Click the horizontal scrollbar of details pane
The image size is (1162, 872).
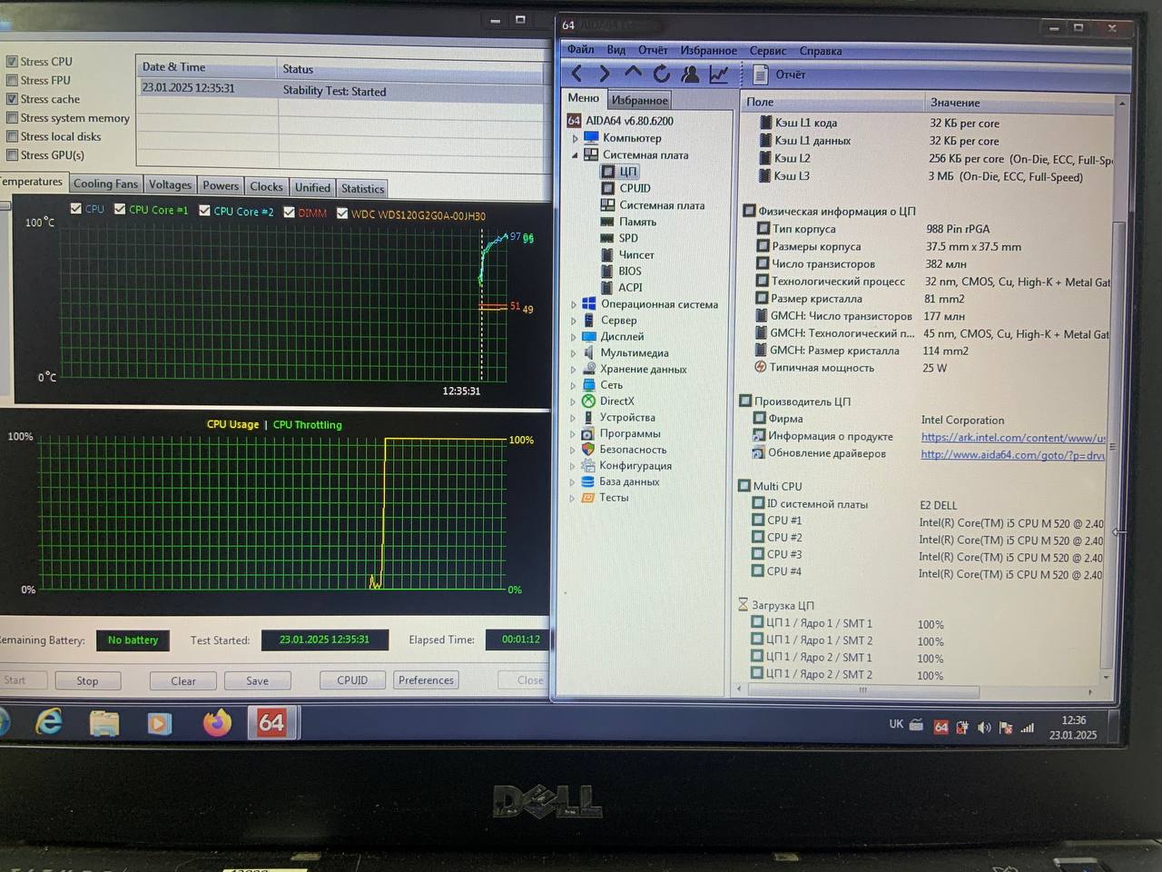coord(862,690)
